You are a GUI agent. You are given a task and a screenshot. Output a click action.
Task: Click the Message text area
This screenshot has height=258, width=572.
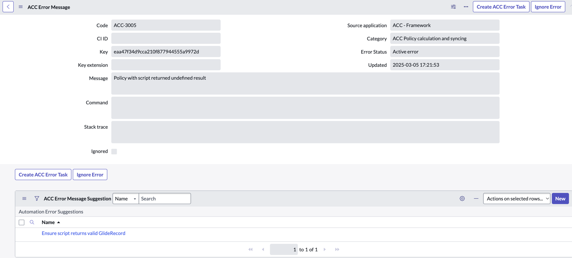coord(305,83)
